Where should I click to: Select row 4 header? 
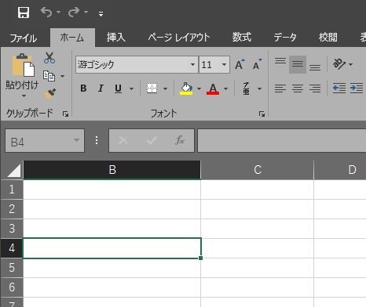[x=12, y=248]
